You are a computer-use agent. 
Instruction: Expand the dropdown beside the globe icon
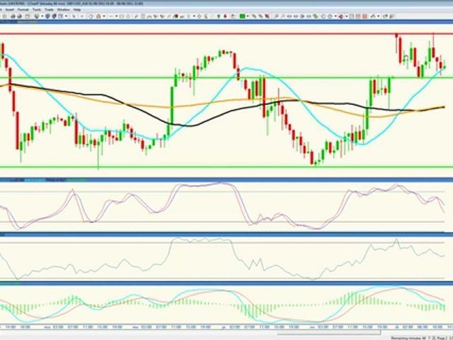42,16
